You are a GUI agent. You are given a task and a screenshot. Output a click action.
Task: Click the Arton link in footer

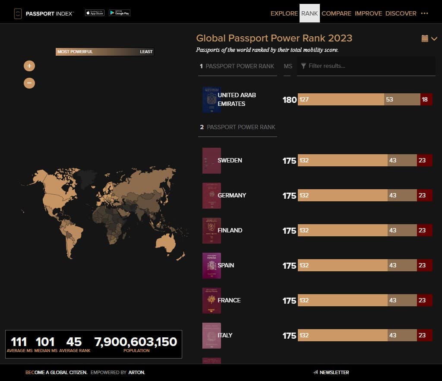pyautogui.click(x=136, y=372)
